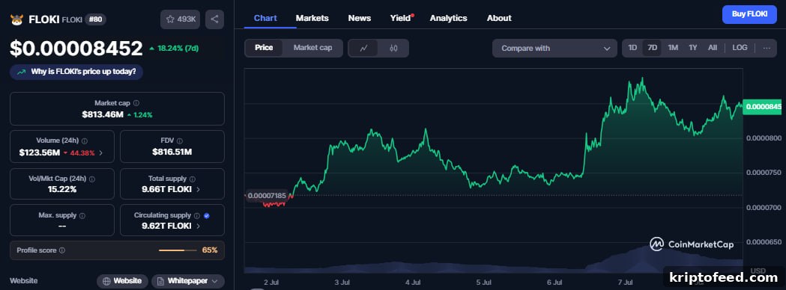This screenshot has width=786, height=290.
Task: Select the candlestick chart icon
Action: (393, 48)
